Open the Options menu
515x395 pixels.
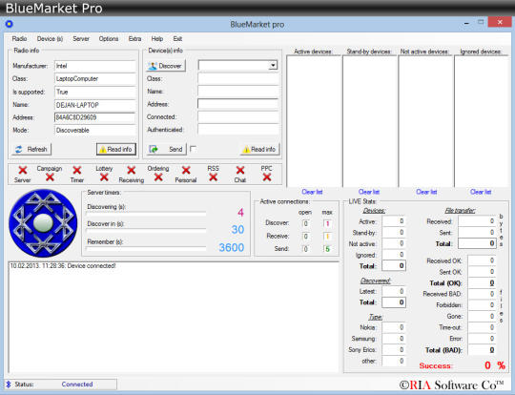coord(109,39)
